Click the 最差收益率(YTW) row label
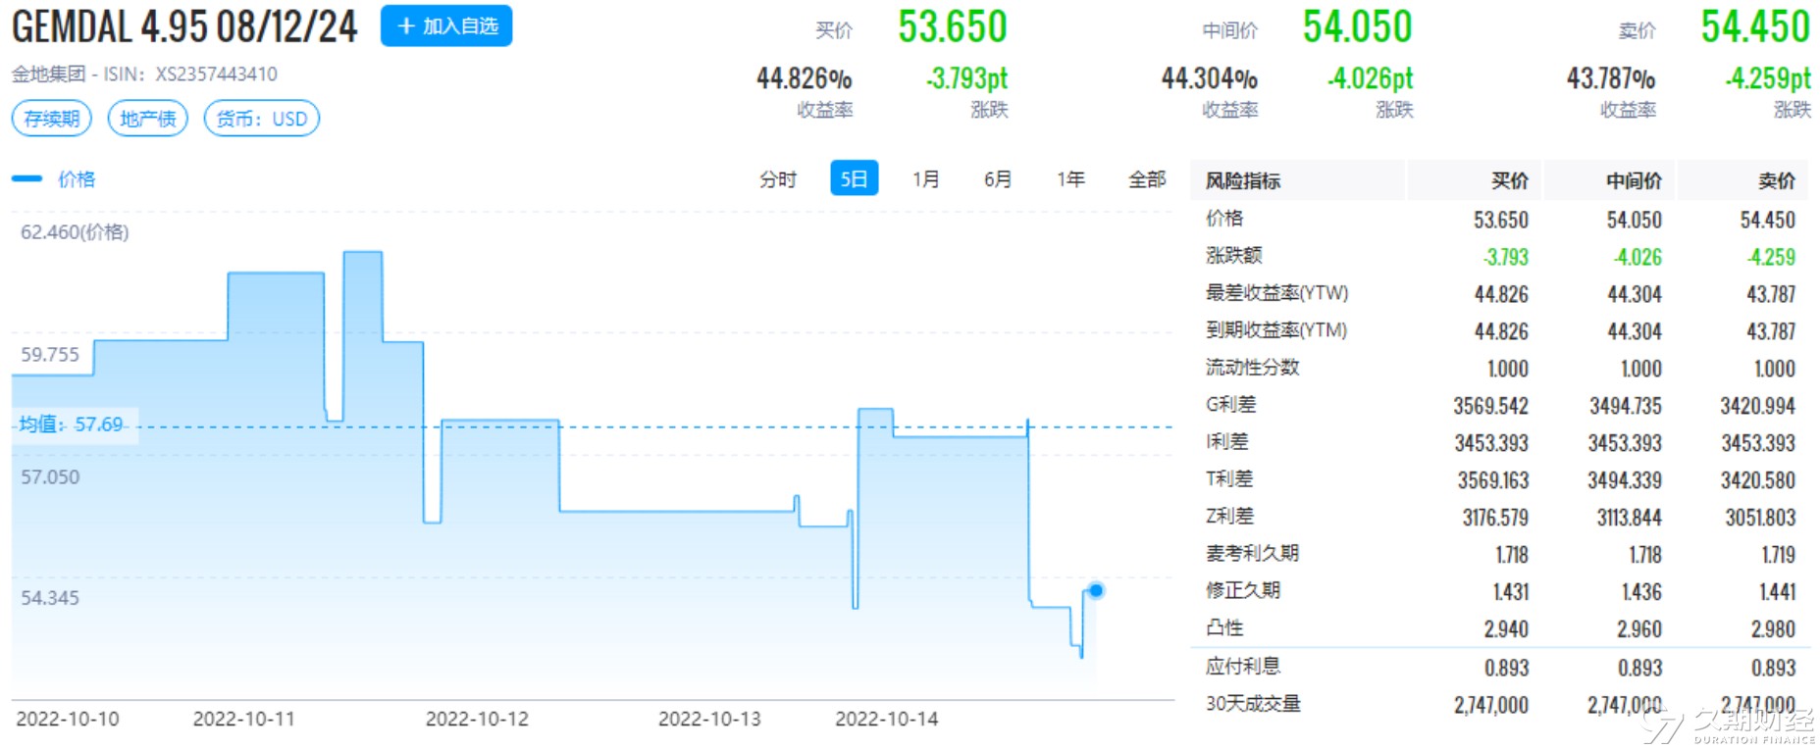Image resolution: width=1820 pixels, height=749 pixels. 1276,293
